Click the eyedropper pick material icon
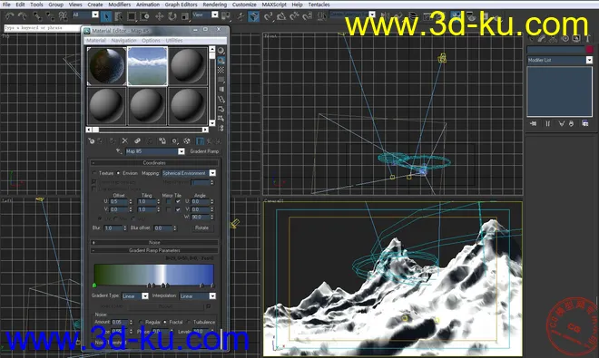This screenshot has height=358, width=599. (119, 151)
